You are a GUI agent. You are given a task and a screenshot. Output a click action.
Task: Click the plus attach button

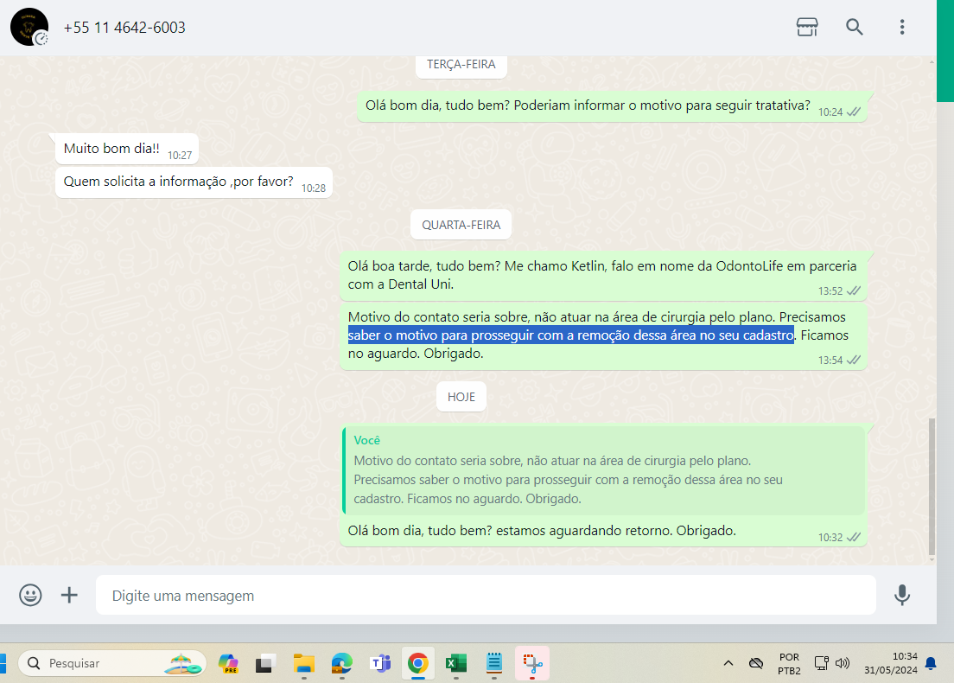[69, 595]
